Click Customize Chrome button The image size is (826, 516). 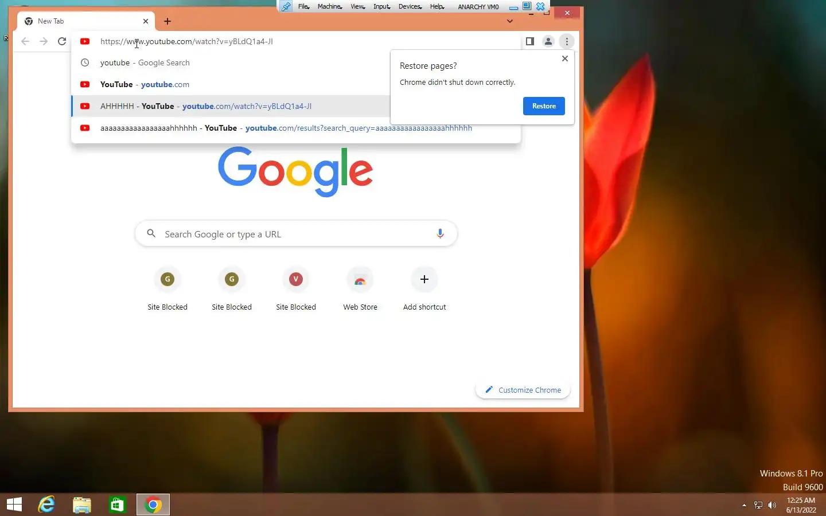pyautogui.click(x=523, y=390)
